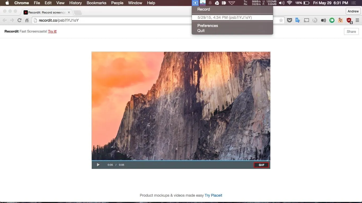Click the landscape thumbnail menu bar icon
This screenshot has height=203, width=362.
(x=203, y=3)
